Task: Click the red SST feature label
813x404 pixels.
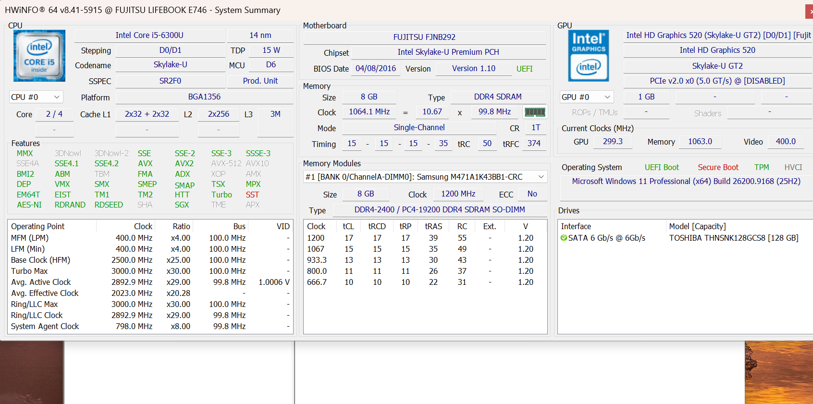Action: 252,195
